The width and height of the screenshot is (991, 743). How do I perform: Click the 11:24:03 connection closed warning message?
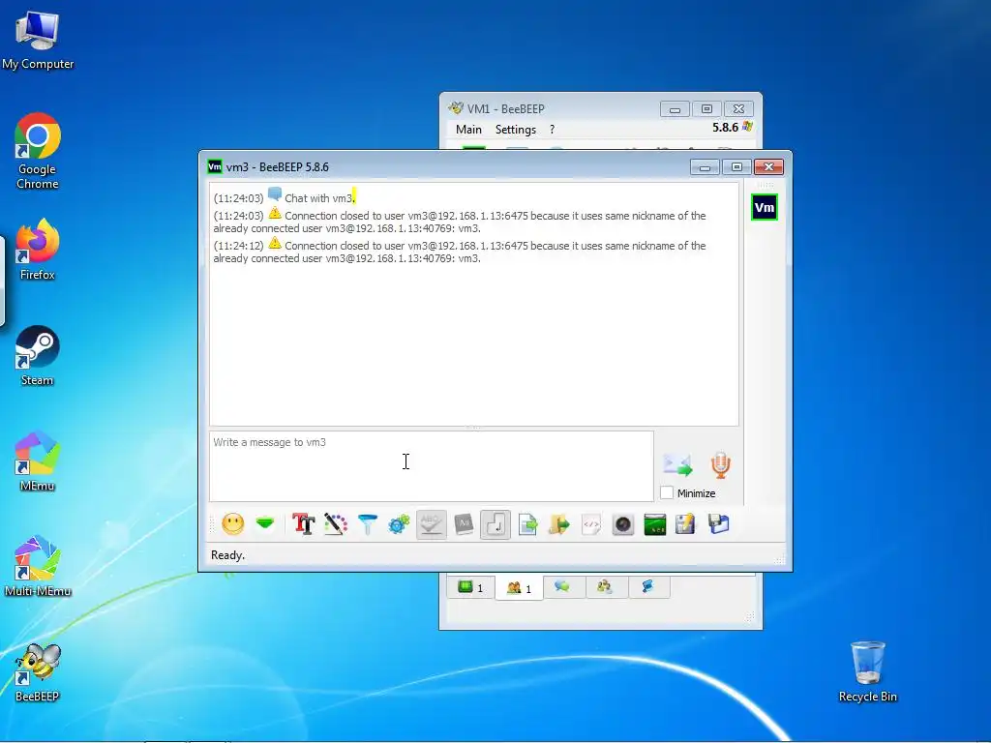point(460,222)
